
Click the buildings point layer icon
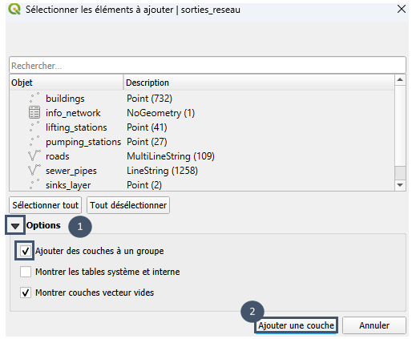[34, 98]
